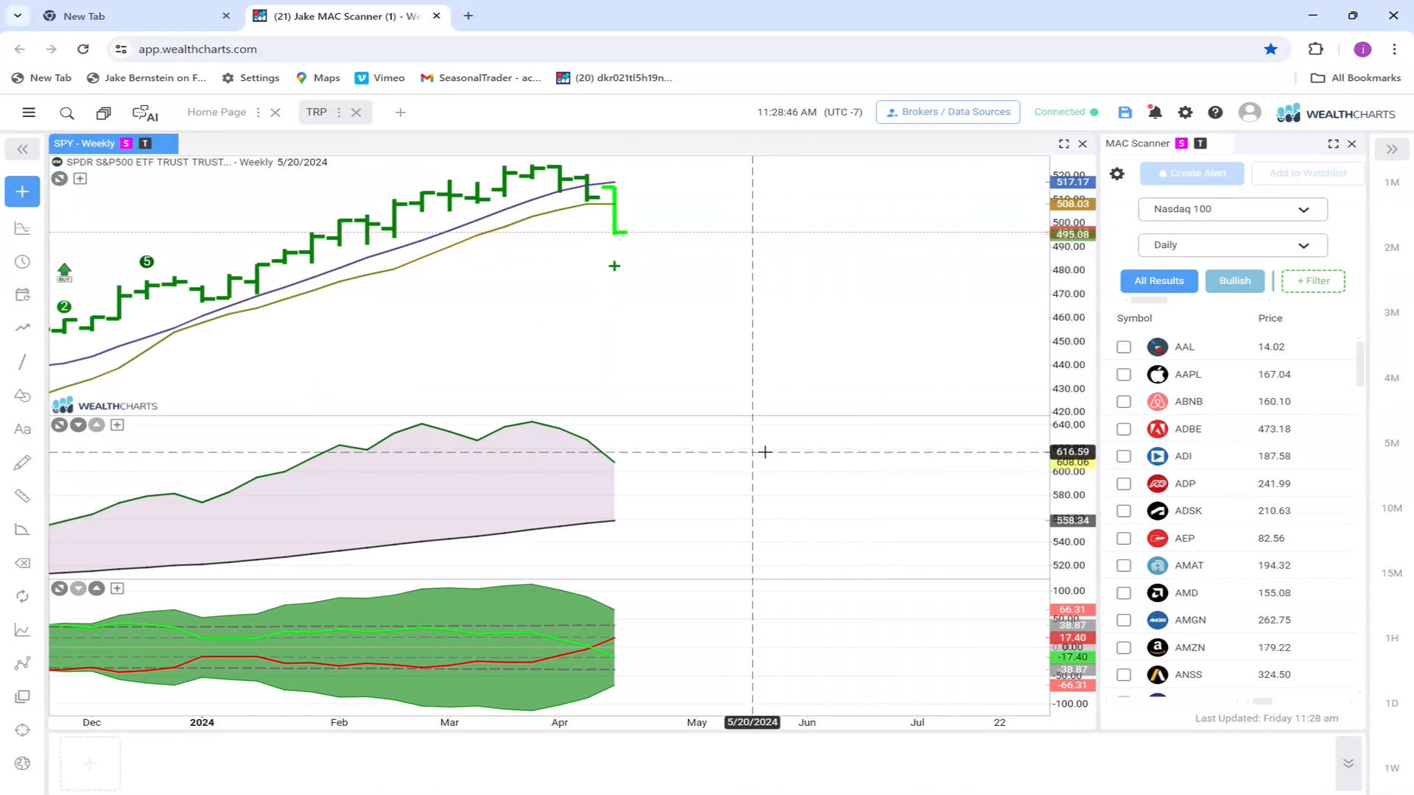Save workspace with the floppy disk icon
Viewport: 1414px width, 795px height.
tap(1125, 112)
